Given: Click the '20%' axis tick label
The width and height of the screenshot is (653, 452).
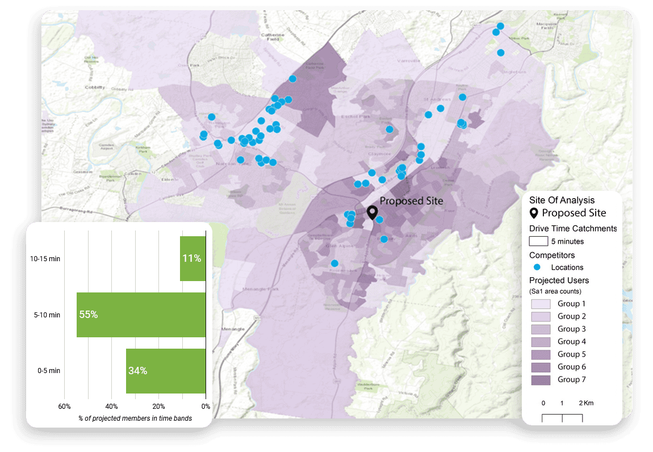Looking at the screenshot, I should [x=158, y=407].
